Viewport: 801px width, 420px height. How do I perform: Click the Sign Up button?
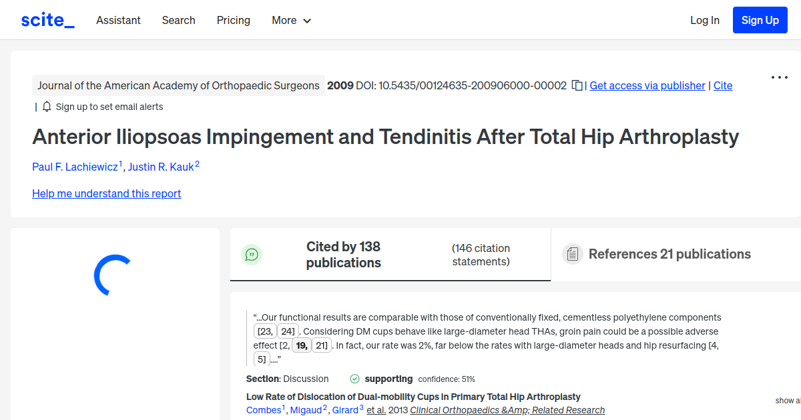point(760,19)
